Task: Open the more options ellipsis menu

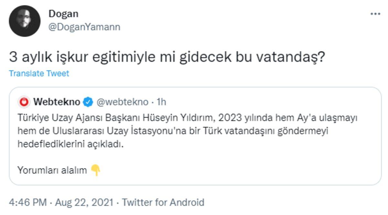Action: pos(376,14)
